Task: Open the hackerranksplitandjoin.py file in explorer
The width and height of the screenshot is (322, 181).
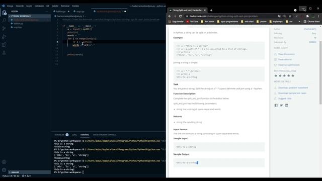Action: coord(29,20)
